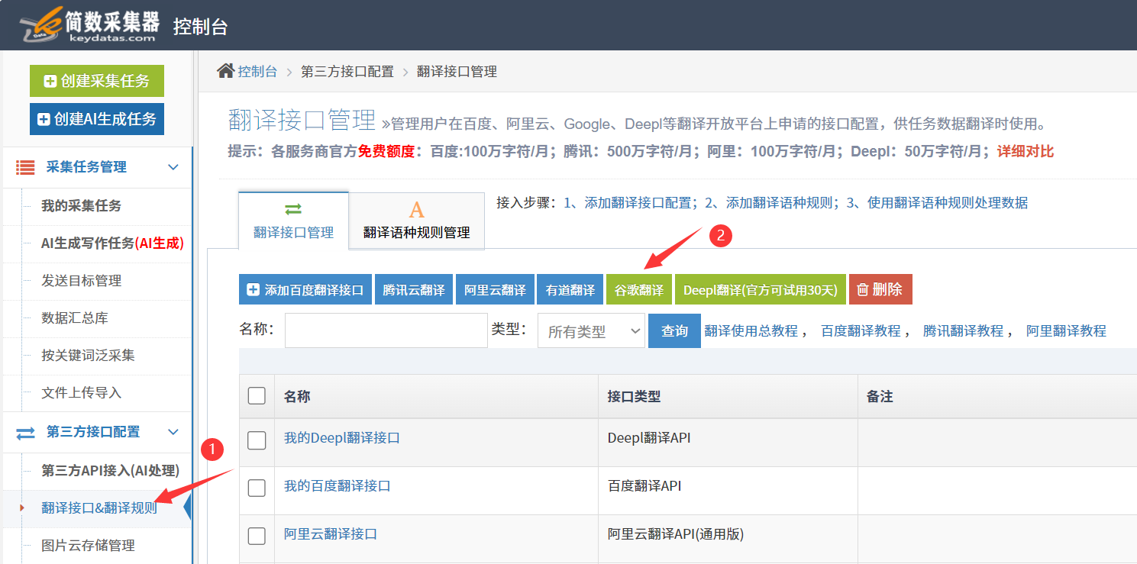Click the keydatas.com logo in header

click(90, 24)
